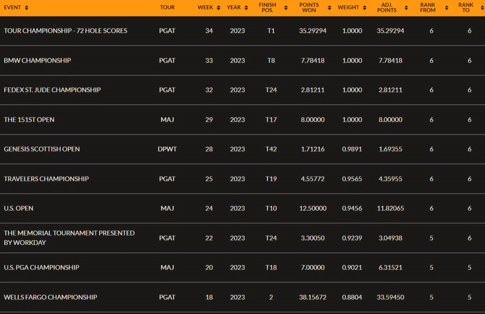Screen dimensions: 485x314
Task: Open The 151st Open event
Action: pyautogui.click(x=29, y=119)
